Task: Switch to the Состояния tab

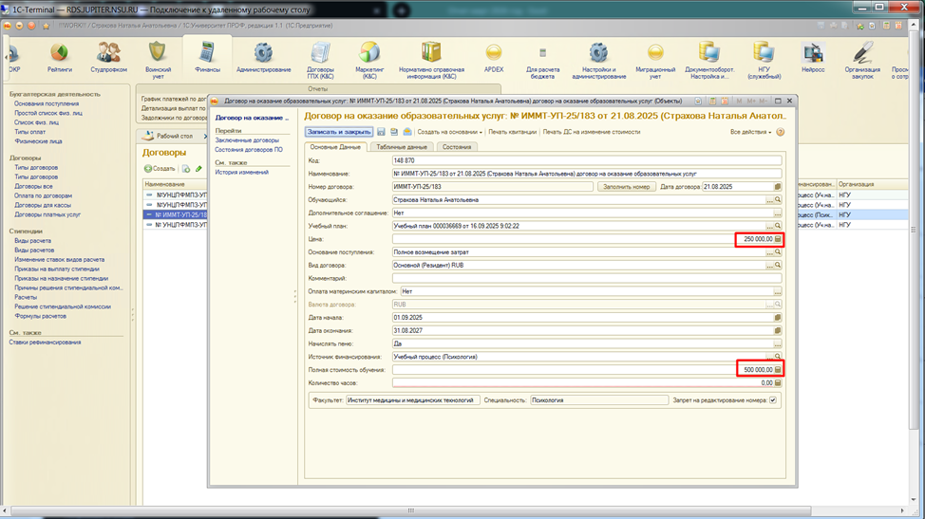Action: (457, 147)
